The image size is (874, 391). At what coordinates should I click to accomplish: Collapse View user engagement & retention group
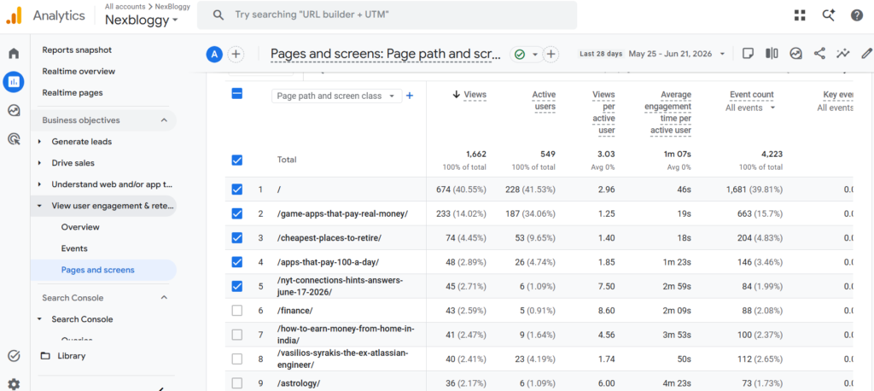click(39, 206)
